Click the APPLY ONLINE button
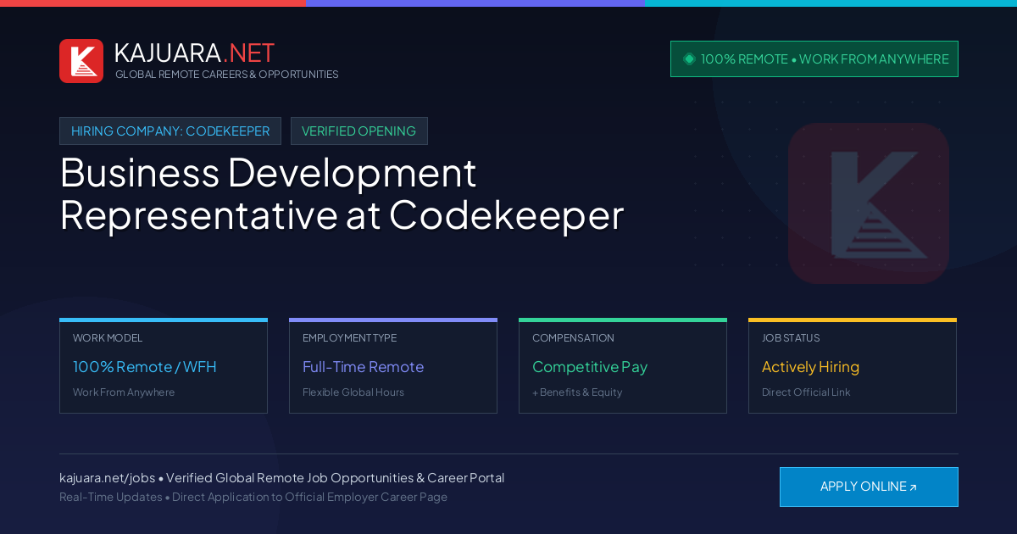Screen dimensions: 1017x534 click(x=869, y=487)
